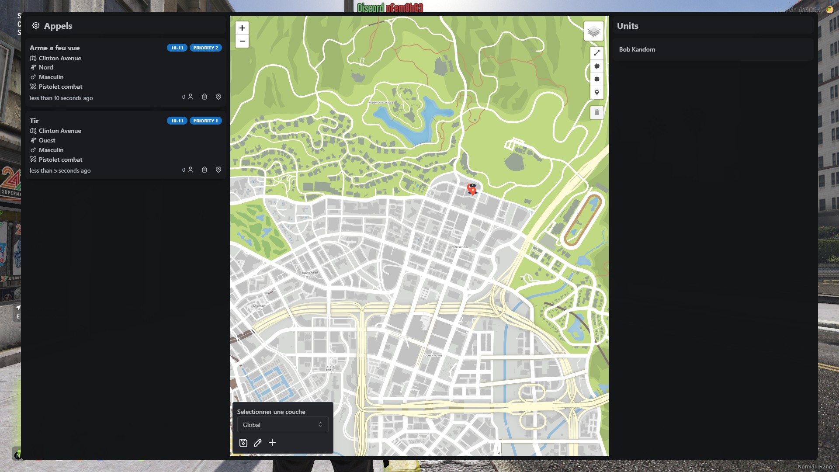The height and width of the screenshot is (472, 839).
Task: Delete the 'Arme a feu vue' call
Action: pyautogui.click(x=205, y=97)
